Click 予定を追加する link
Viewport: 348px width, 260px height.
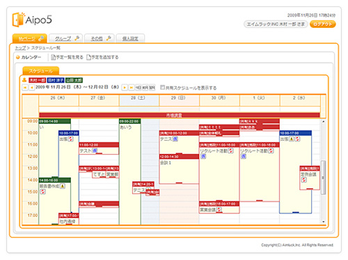coord(102,57)
